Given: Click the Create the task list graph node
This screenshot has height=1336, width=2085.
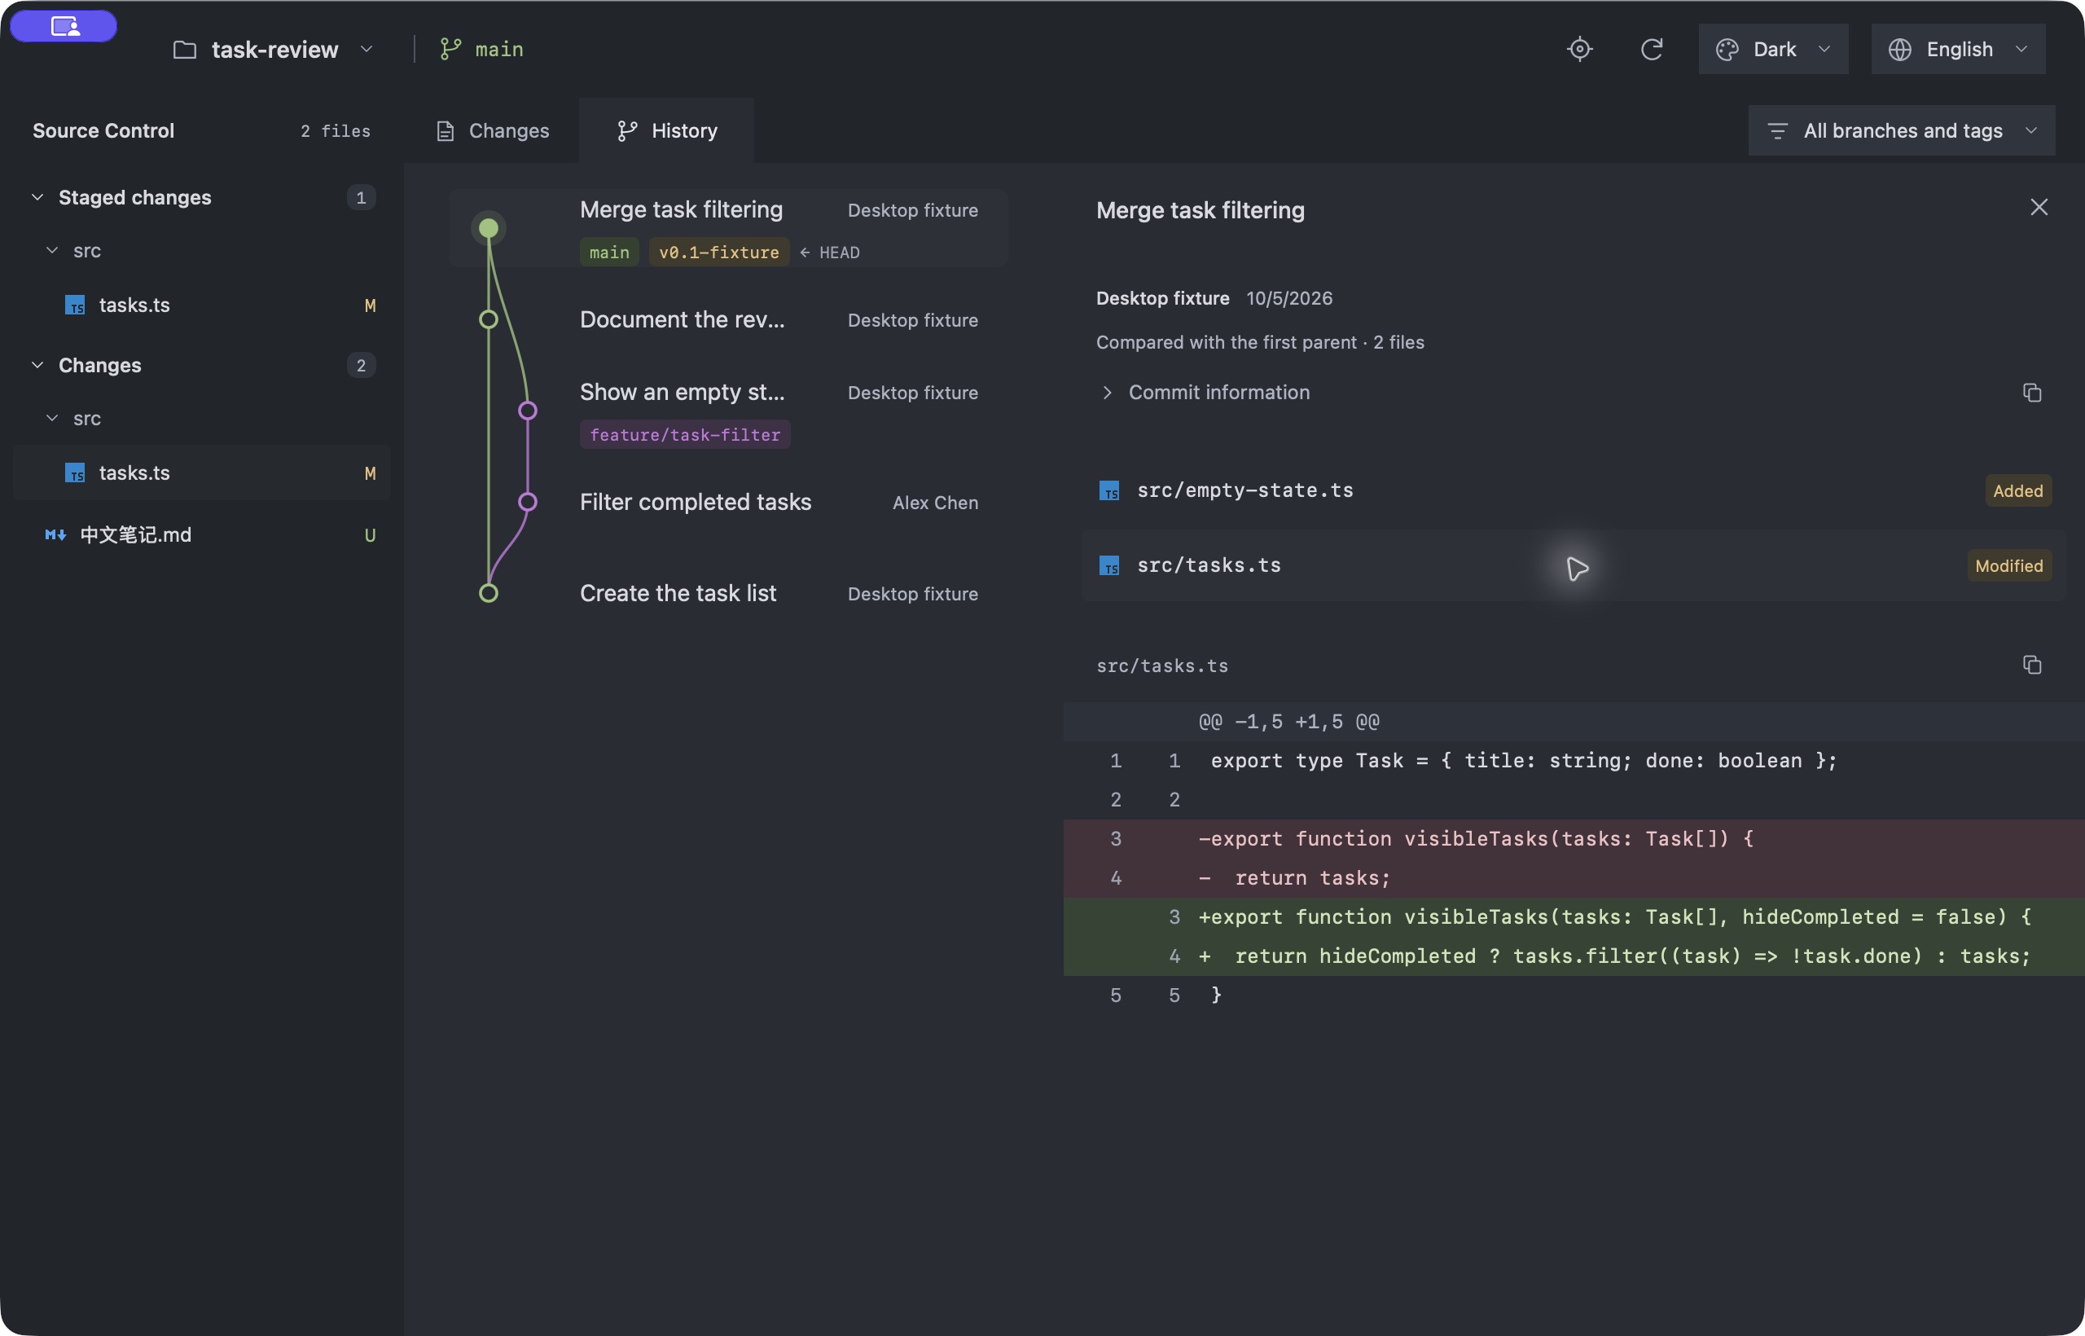Looking at the screenshot, I should (x=489, y=593).
